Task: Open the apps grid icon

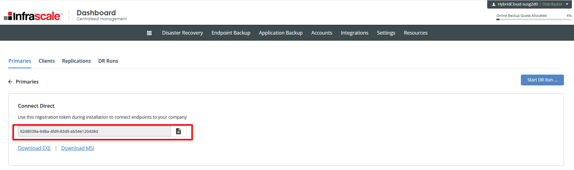Action: [x=149, y=33]
